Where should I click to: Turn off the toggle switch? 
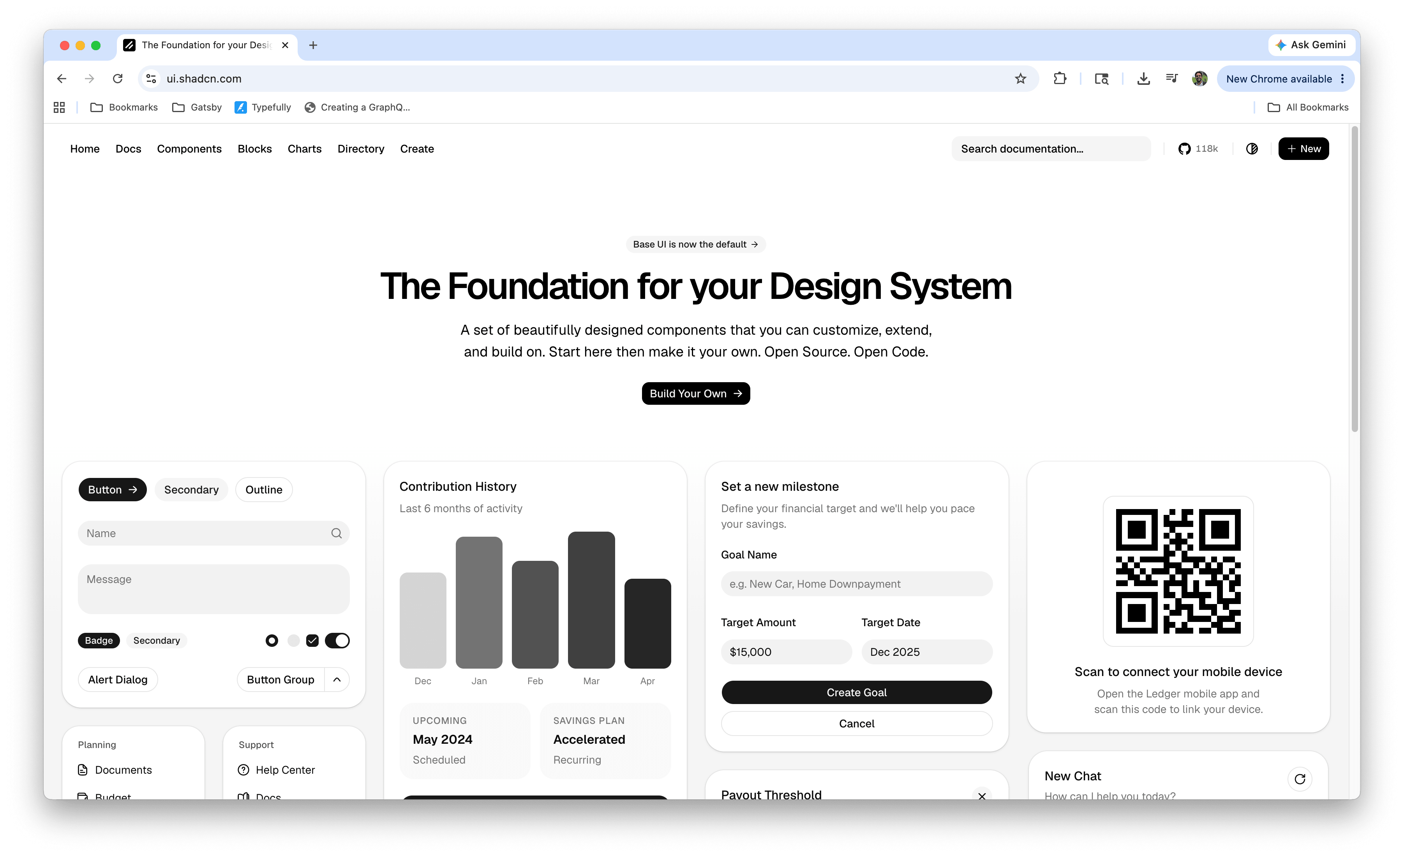(337, 641)
